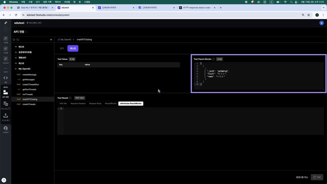327x184 pixels.
Task: Expand the 공공데이터포털 folder
Action: [x=16, y=52]
